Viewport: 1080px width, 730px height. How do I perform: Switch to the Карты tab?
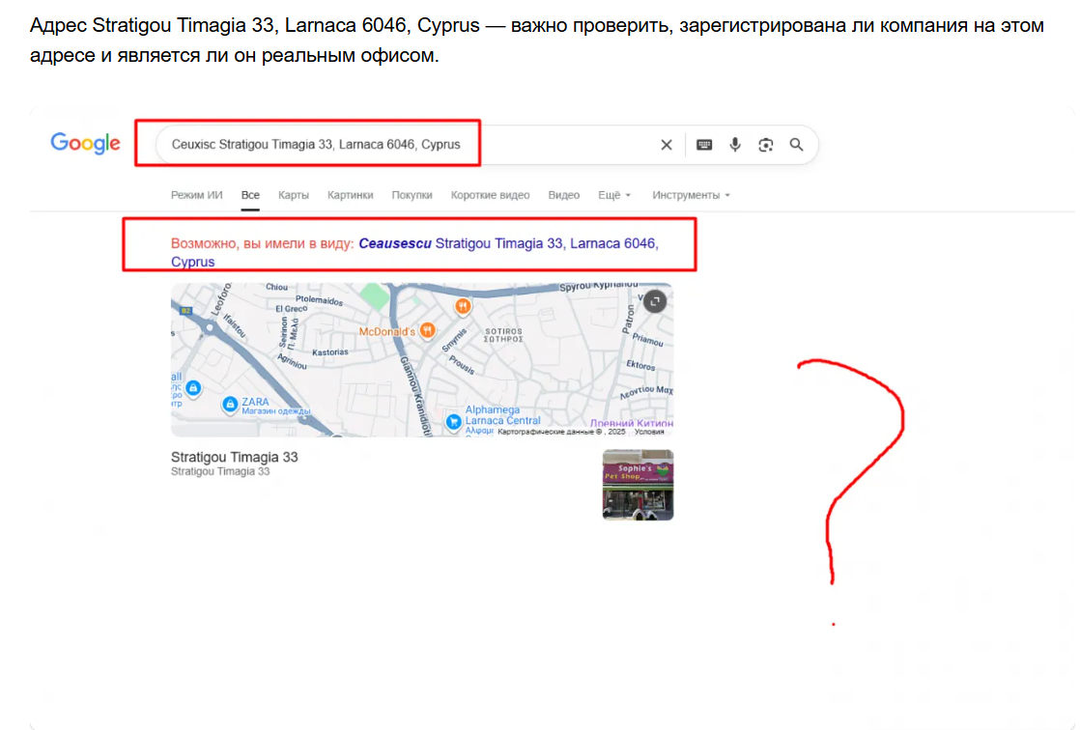pyautogui.click(x=294, y=195)
